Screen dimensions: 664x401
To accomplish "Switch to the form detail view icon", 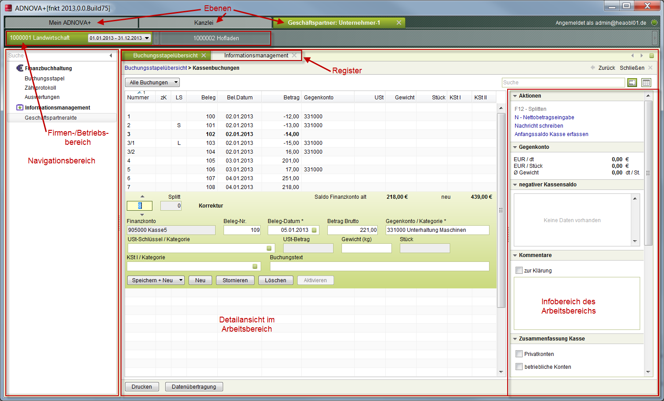I will tap(632, 83).
